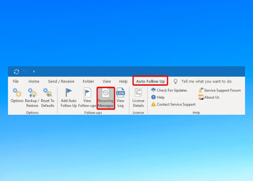The image size is (253, 181).
Task: Click the lightbulb icon beside Tell me
Action: point(175,81)
